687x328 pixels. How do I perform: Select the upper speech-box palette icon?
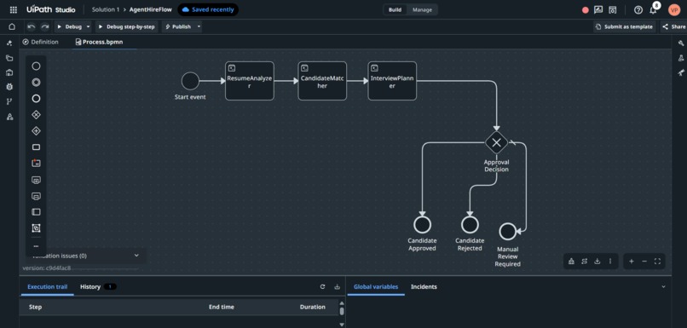tap(36, 180)
